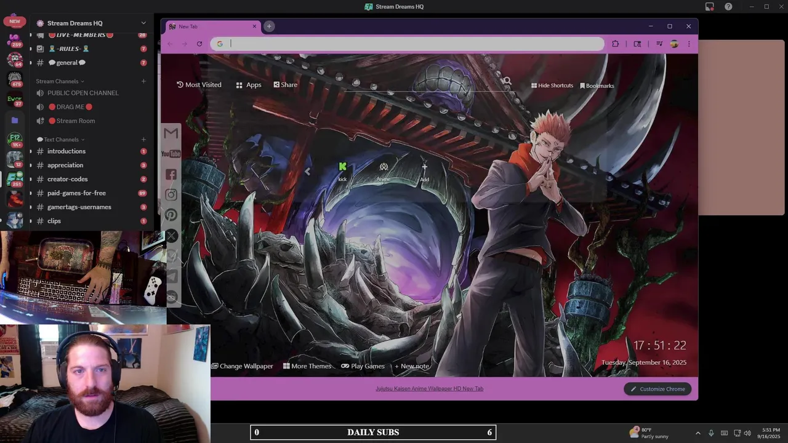The width and height of the screenshot is (788, 443).
Task: Add a new shortcut tile
Action: (424, 172)
